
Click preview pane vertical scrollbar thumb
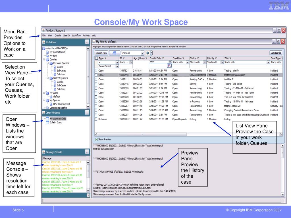283,153
